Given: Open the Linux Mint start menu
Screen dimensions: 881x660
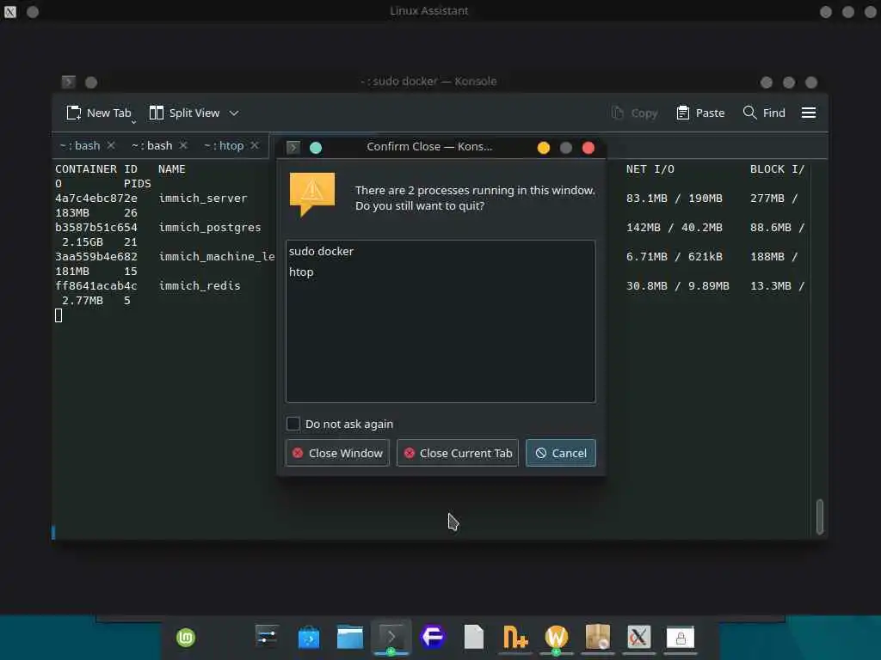Looking at the screenshot, I should click(186, 638).
